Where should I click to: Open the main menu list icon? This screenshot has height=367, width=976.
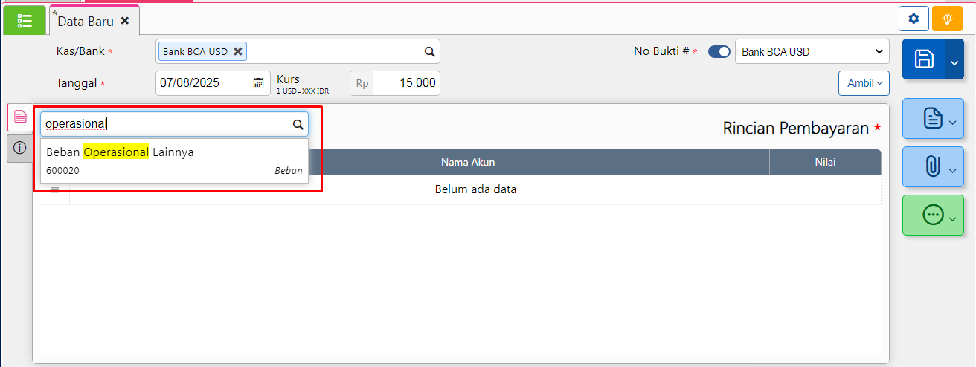25,20
